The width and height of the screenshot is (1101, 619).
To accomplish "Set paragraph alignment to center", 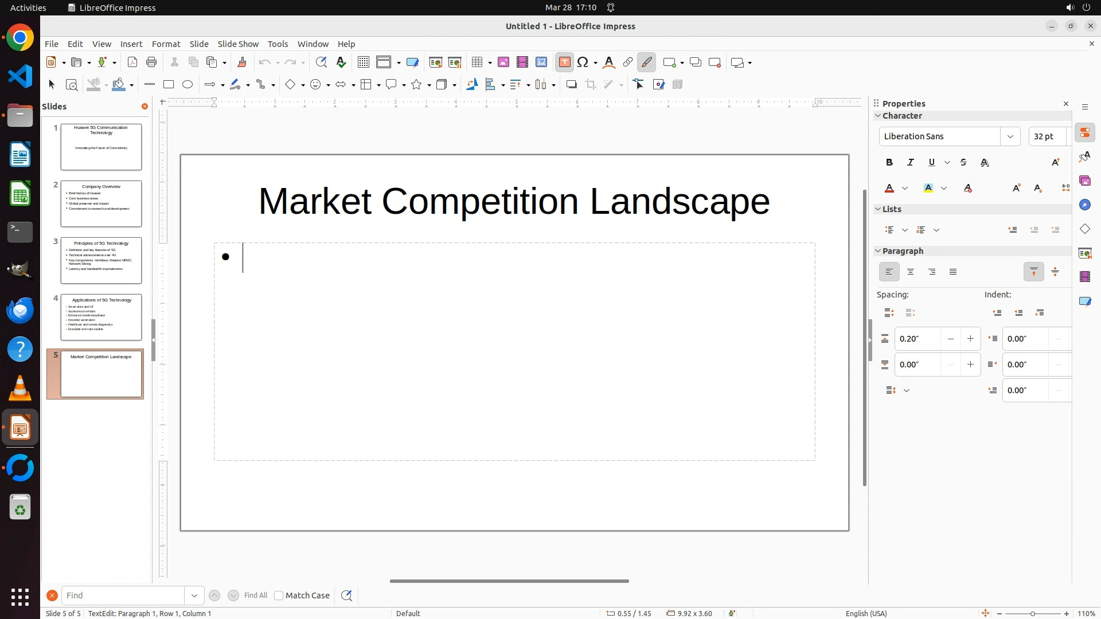I will tap(911, 272).
